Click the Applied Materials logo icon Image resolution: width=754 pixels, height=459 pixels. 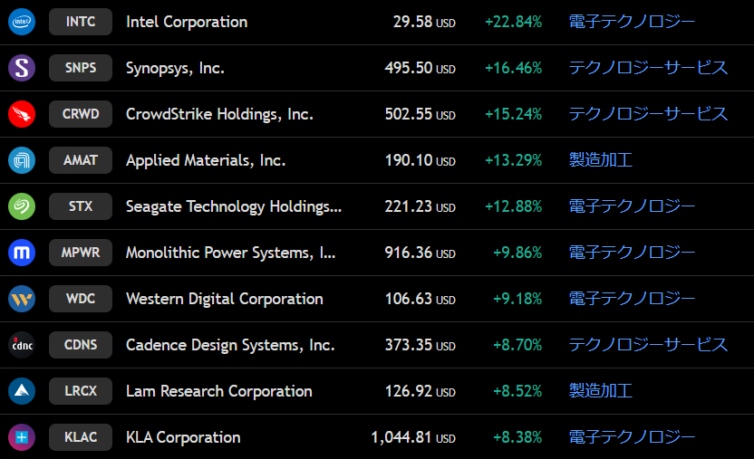tap(21, 160)
